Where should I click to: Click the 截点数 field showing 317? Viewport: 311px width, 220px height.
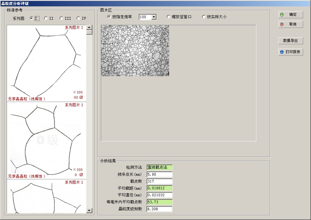(159, 181)
